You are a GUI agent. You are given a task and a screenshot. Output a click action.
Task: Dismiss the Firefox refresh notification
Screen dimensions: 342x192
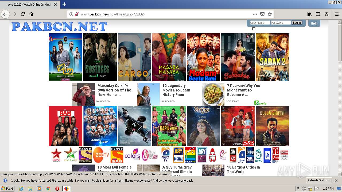[x=336, y=181]
